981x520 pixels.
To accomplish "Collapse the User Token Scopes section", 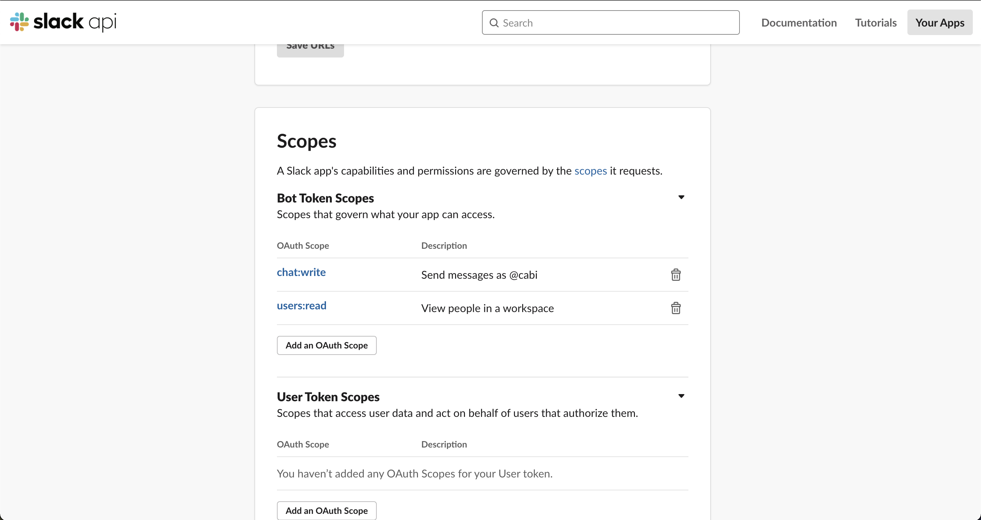I will pyautogui.click(x=681, y=396).
